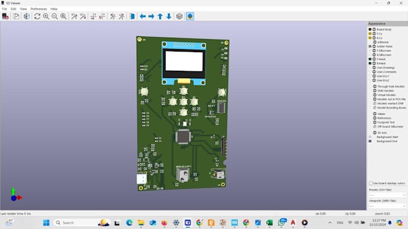408x229 pixels.
Task: Open the Edit menu
Action: tap(13, 9)
